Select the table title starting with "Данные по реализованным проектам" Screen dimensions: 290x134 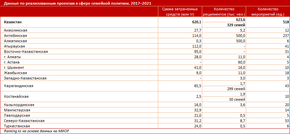point(78,4)
